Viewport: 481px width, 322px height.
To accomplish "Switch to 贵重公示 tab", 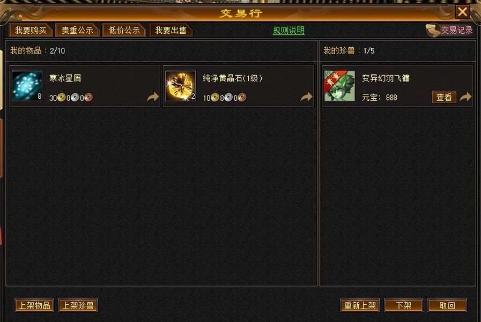I will click(77, 30).
